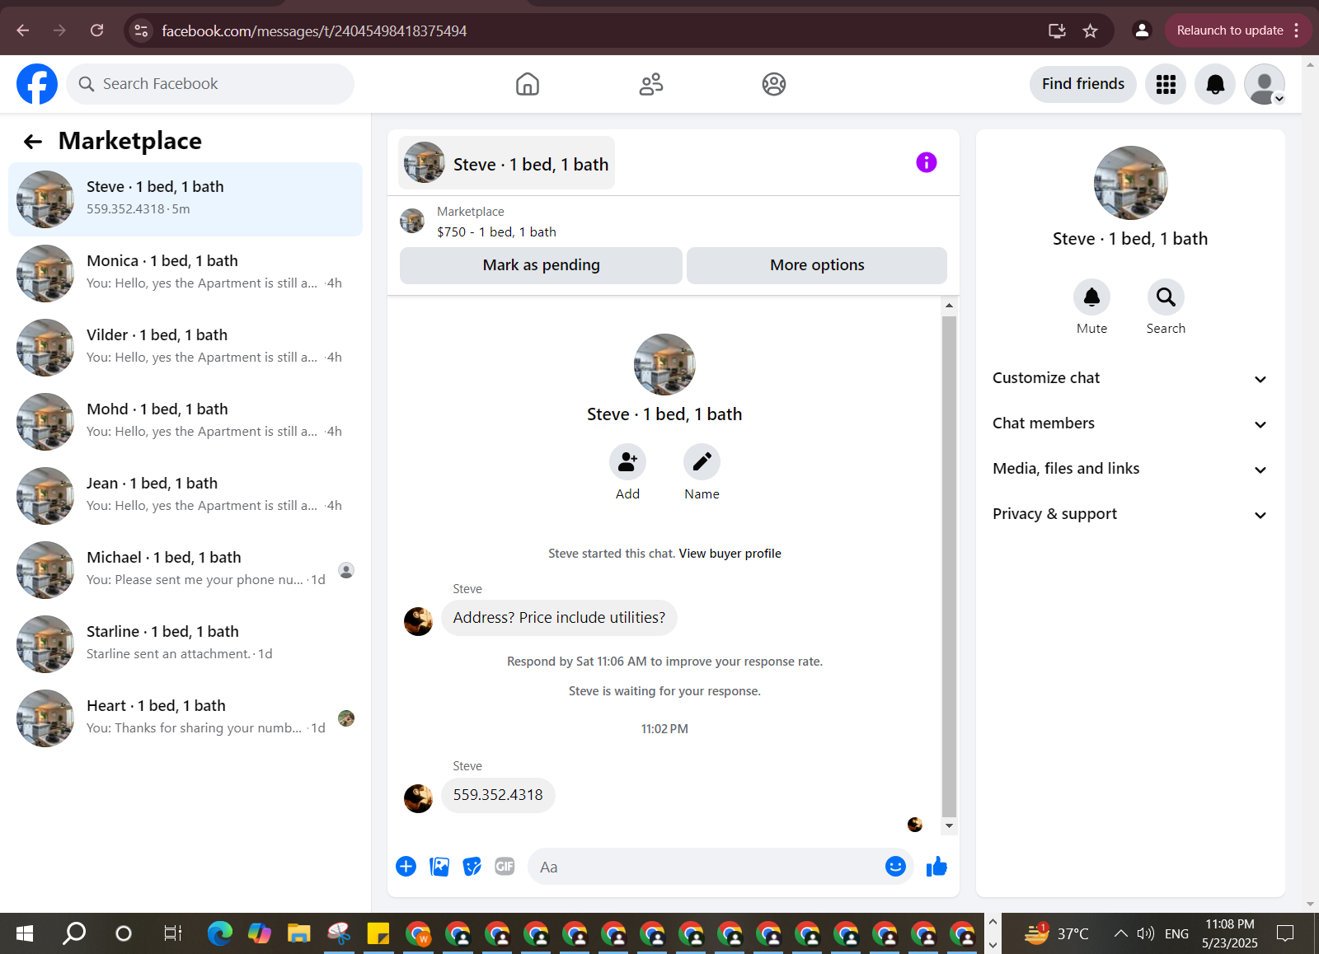Select the 559.352.4318 message bubble
Screen dimensions: 1319x954
(x=498, y=795)
